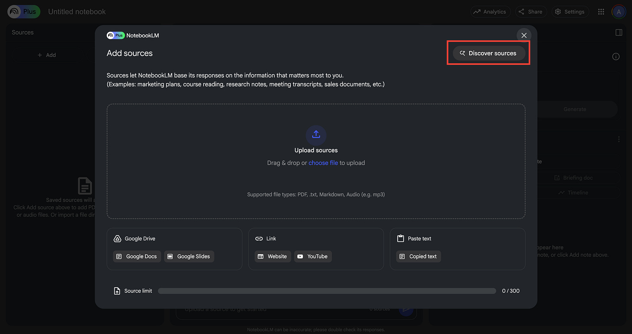The height and width of the screenshot is (334, 632).
Task: Add a YouTube link source
Action: click(313, 256)
